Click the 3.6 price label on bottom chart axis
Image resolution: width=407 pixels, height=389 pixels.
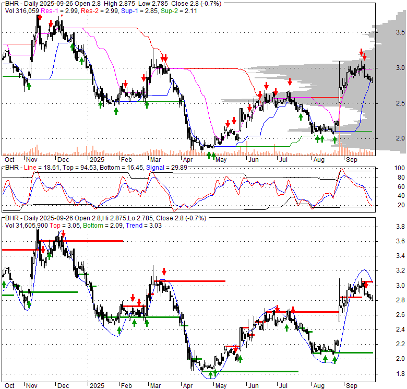400,241
